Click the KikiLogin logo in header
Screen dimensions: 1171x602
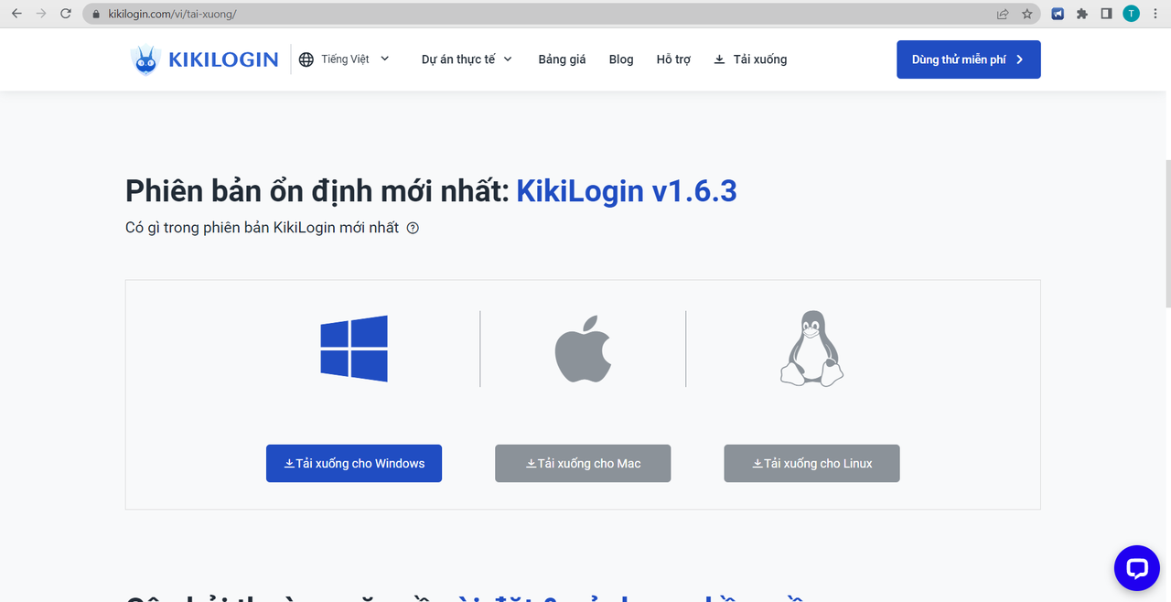tap(204, 59)
